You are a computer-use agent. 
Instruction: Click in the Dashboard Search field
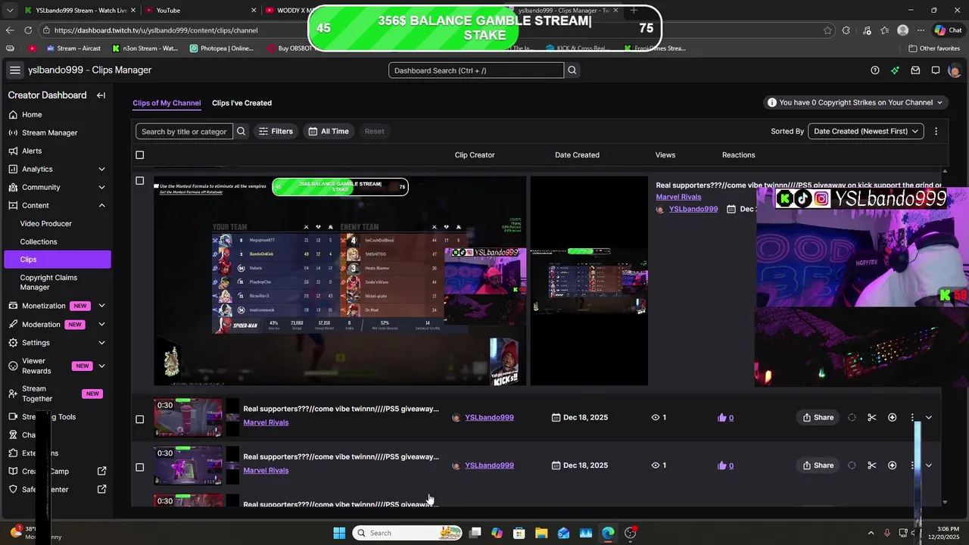[476, 70]
